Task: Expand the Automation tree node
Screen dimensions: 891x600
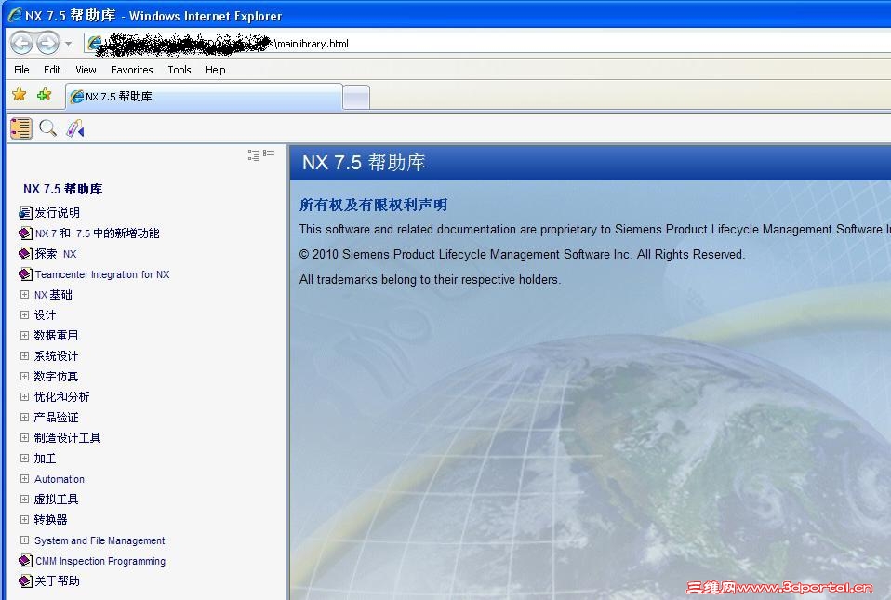Action: click(24, 478)
